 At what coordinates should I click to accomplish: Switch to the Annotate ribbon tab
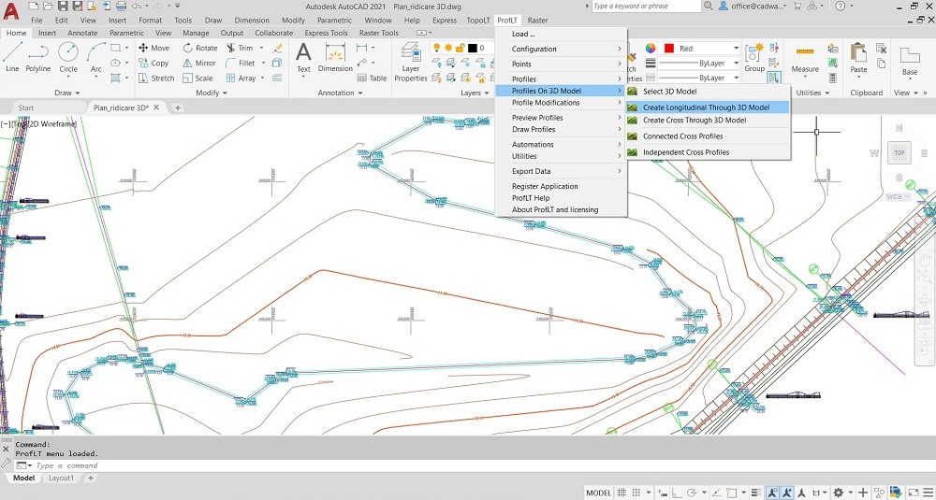[82, 33]
